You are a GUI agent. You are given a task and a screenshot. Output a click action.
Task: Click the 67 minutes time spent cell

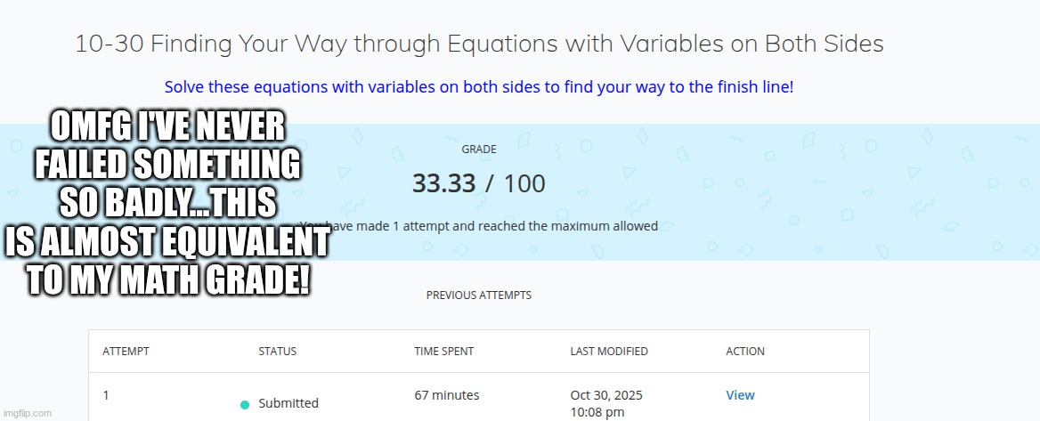pyautogui.click(x=447, y=395)
